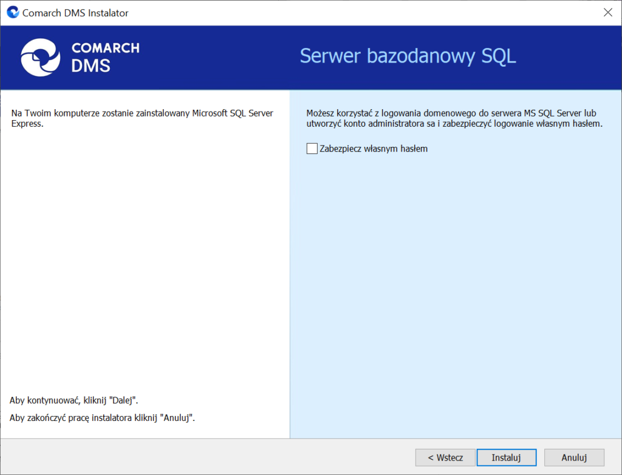Click the default highlighted 'Instaluj' button
622x475 pixels.
coord(507,457)
